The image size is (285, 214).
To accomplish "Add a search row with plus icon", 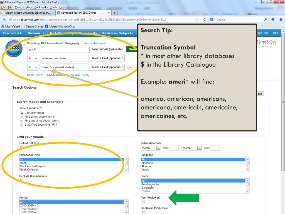I will click(130, 67).
